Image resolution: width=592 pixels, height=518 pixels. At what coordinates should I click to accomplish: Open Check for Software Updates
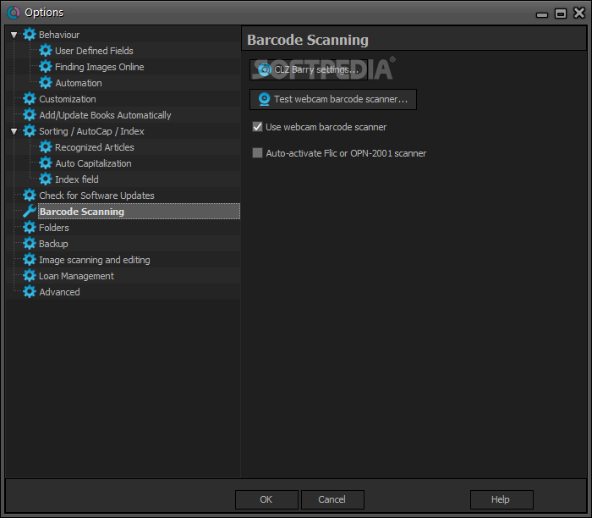pyautogui.click(x=96, y=196)
